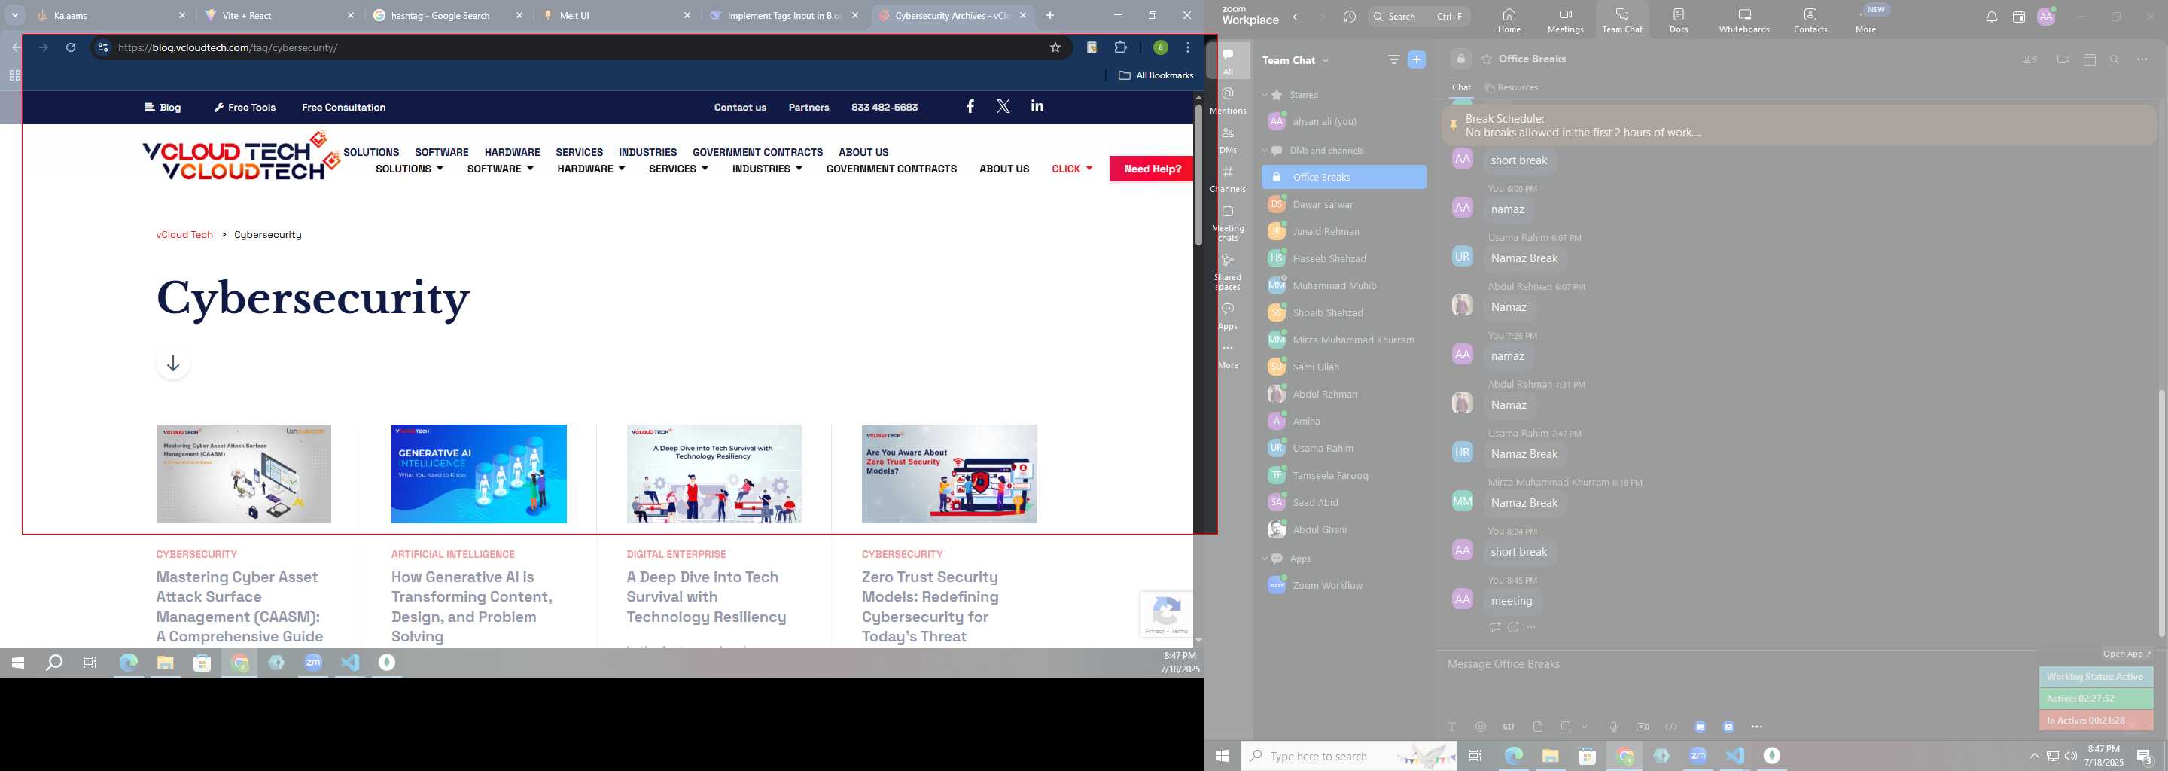Screen dimensions: 2168x771
Task: Expand the Team Chat header dropdown
Action: point(1326,60)
